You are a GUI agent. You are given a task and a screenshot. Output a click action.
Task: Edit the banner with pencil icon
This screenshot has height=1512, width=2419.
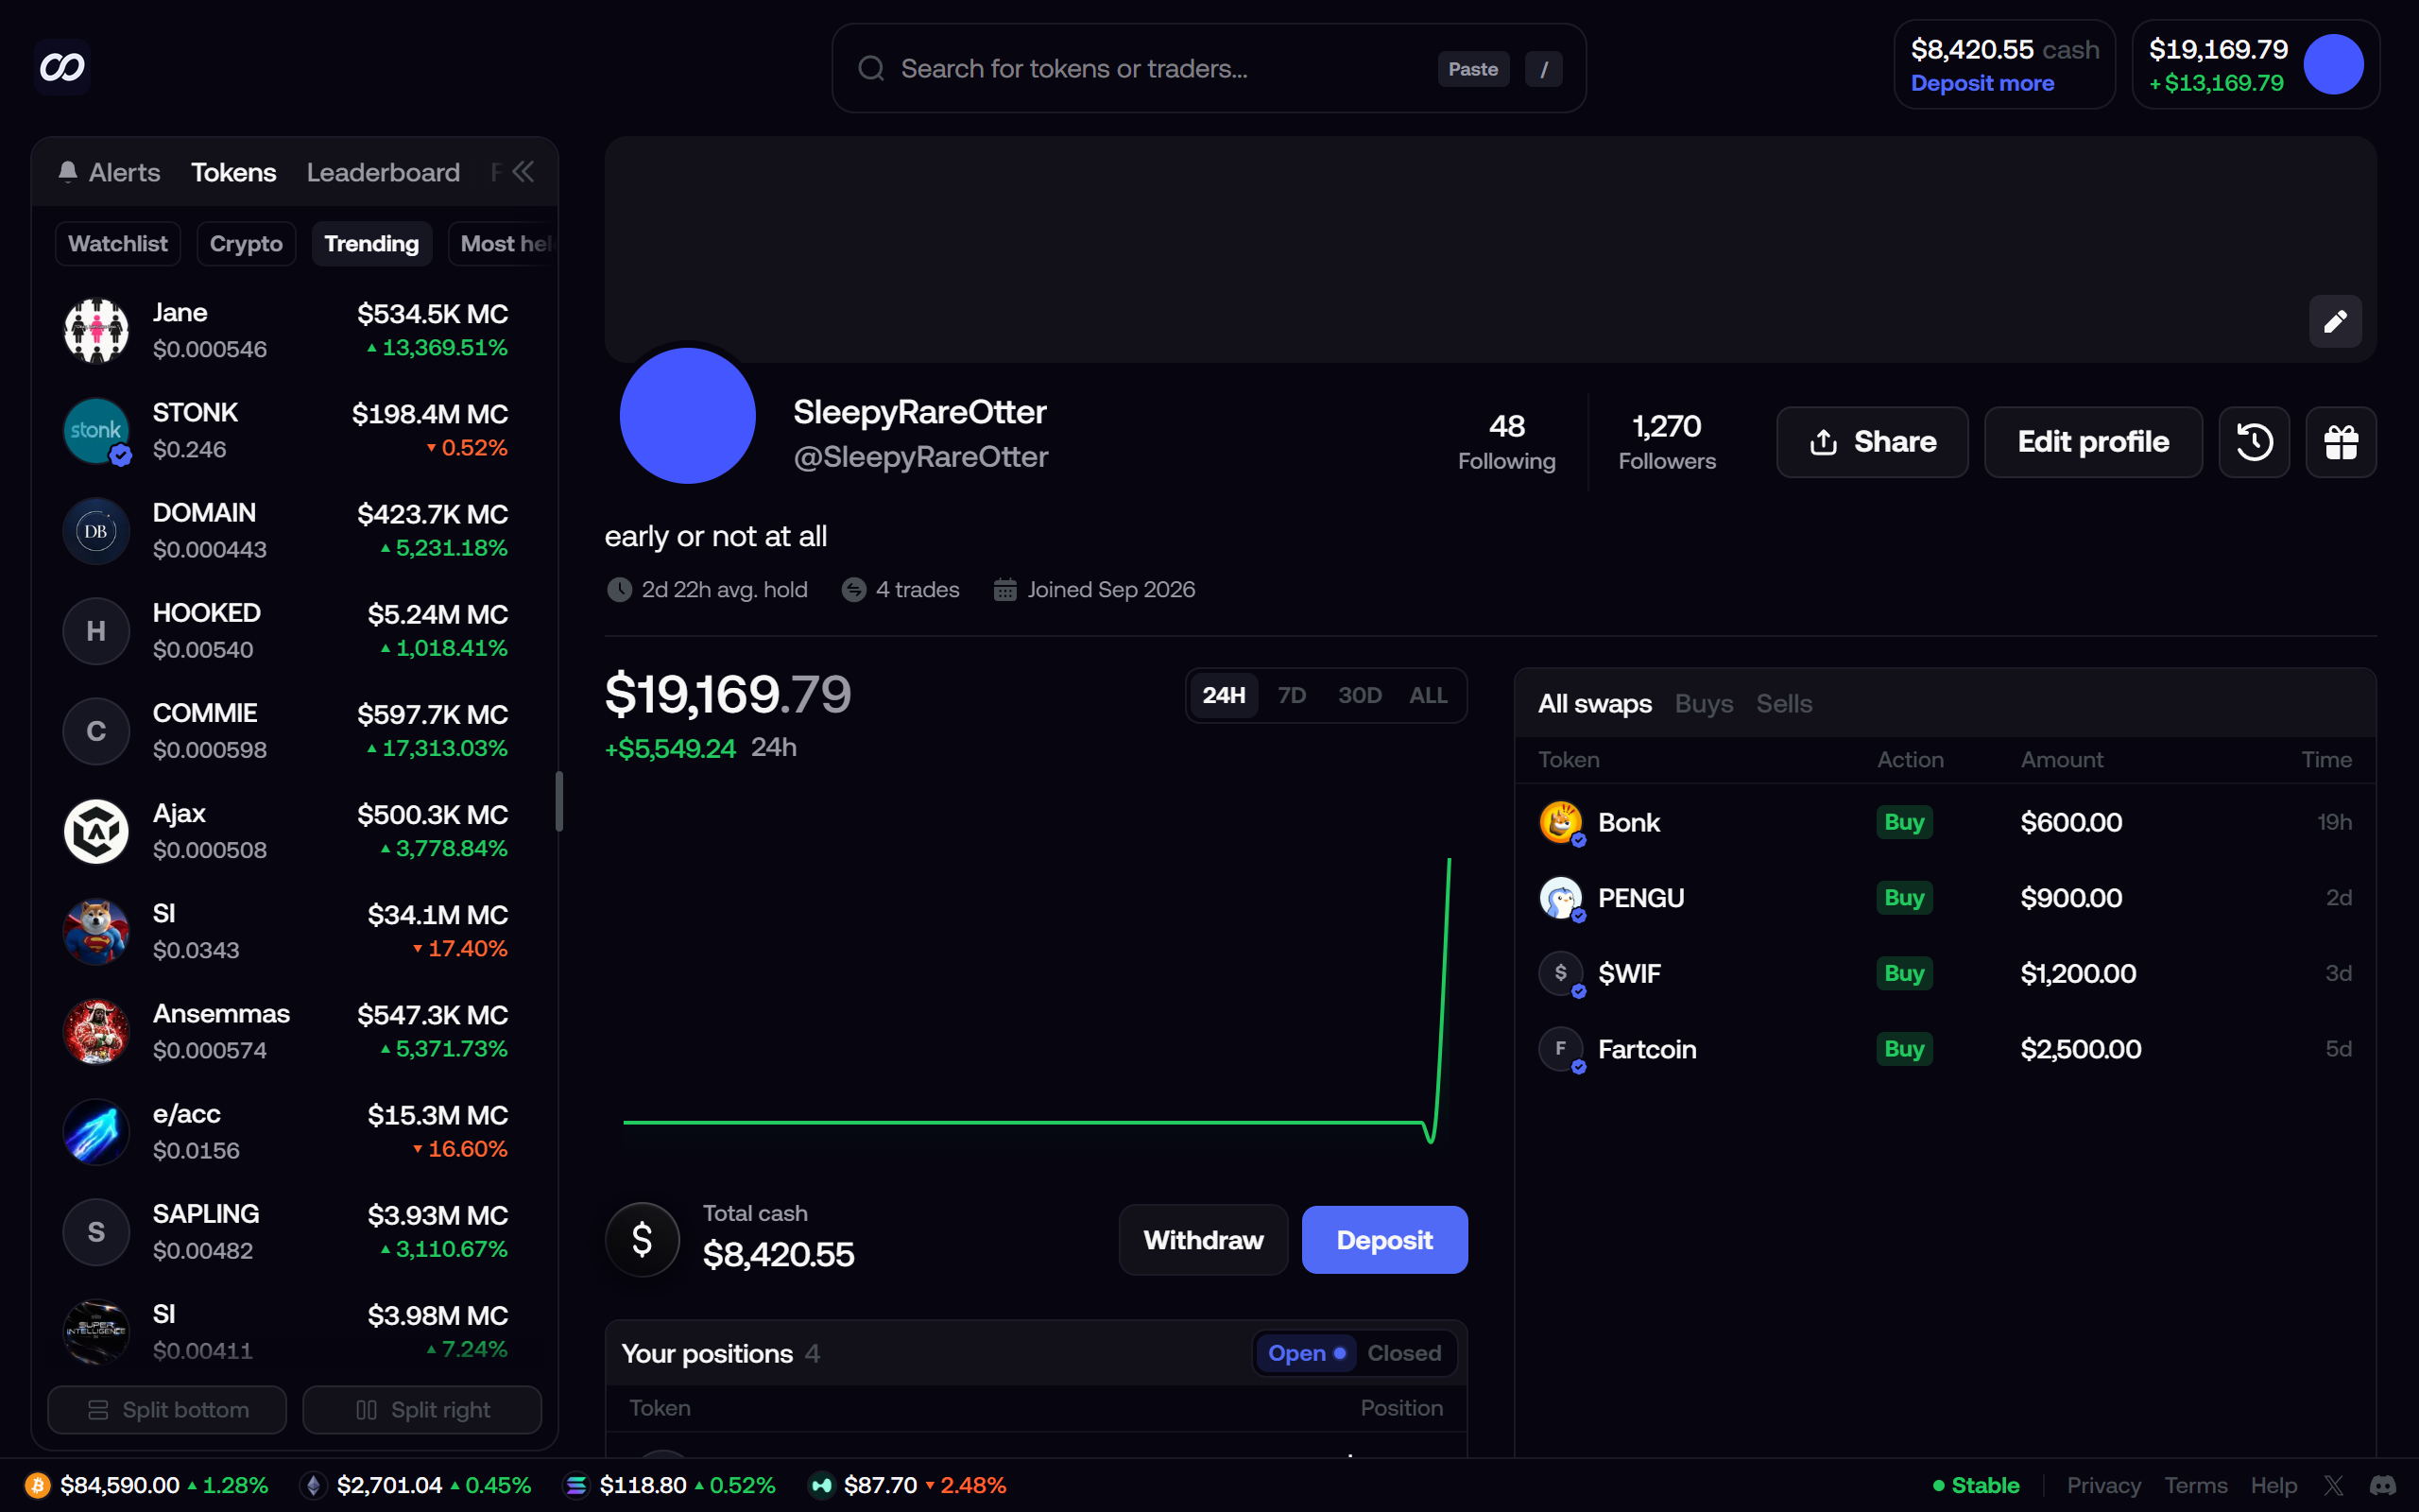pyautogui.click(x=2335, y=321)
